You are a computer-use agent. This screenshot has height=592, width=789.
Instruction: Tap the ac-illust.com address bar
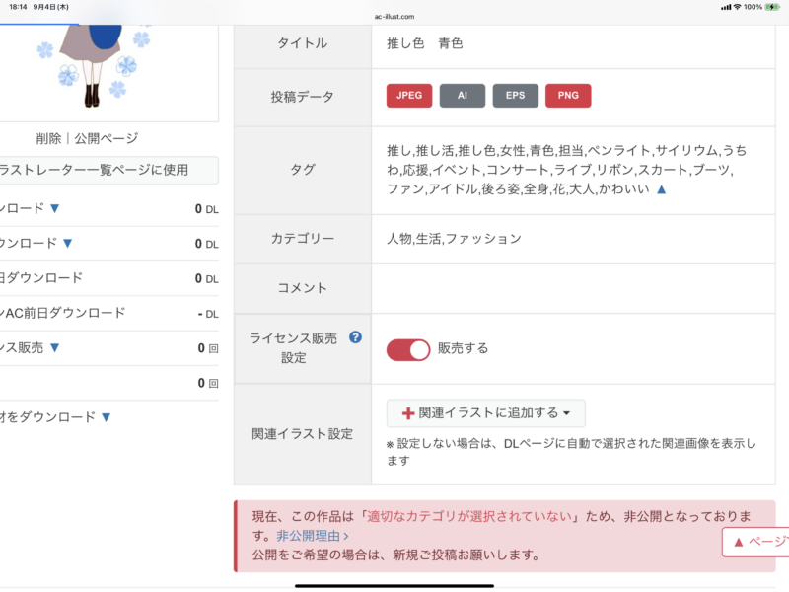pos(394,17)
